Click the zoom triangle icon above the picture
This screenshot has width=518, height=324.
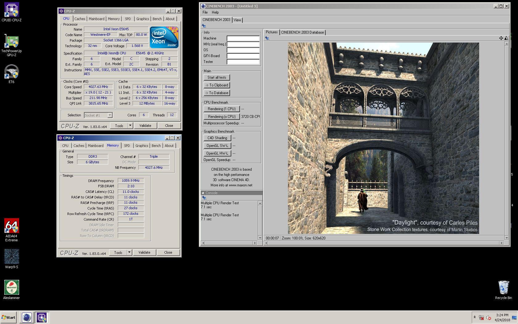[x=506, y=38]
